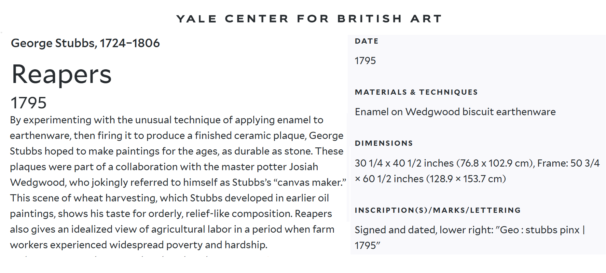
Task: Click the '30 1/4 x 40 1/2 inches' measurement
Action: click(x=404, y=163)
